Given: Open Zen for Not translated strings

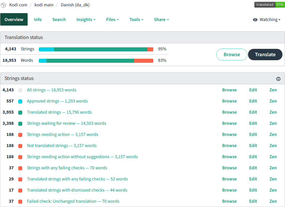Looking at the screenshot, I should 273,146.
